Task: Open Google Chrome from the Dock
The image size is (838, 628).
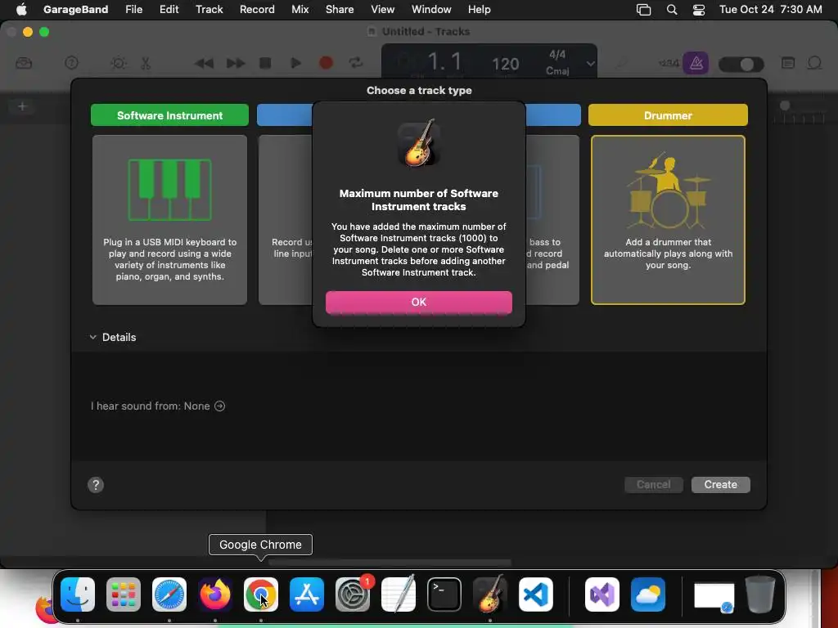Action: tap(261, 594)
